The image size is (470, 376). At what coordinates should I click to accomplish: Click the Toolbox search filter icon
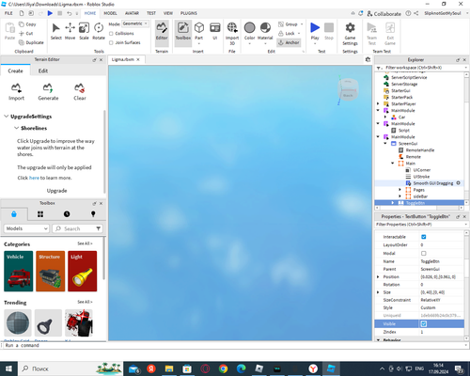[99, 228]
